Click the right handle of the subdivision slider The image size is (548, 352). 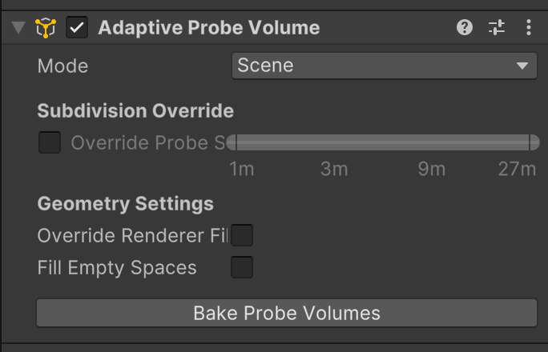click(534, 143)
